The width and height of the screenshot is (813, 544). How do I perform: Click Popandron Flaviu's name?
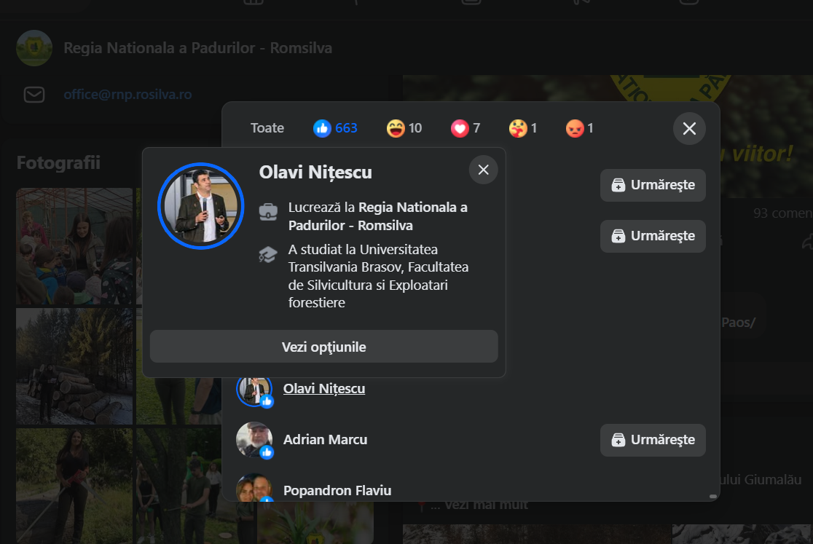(337, 490)
